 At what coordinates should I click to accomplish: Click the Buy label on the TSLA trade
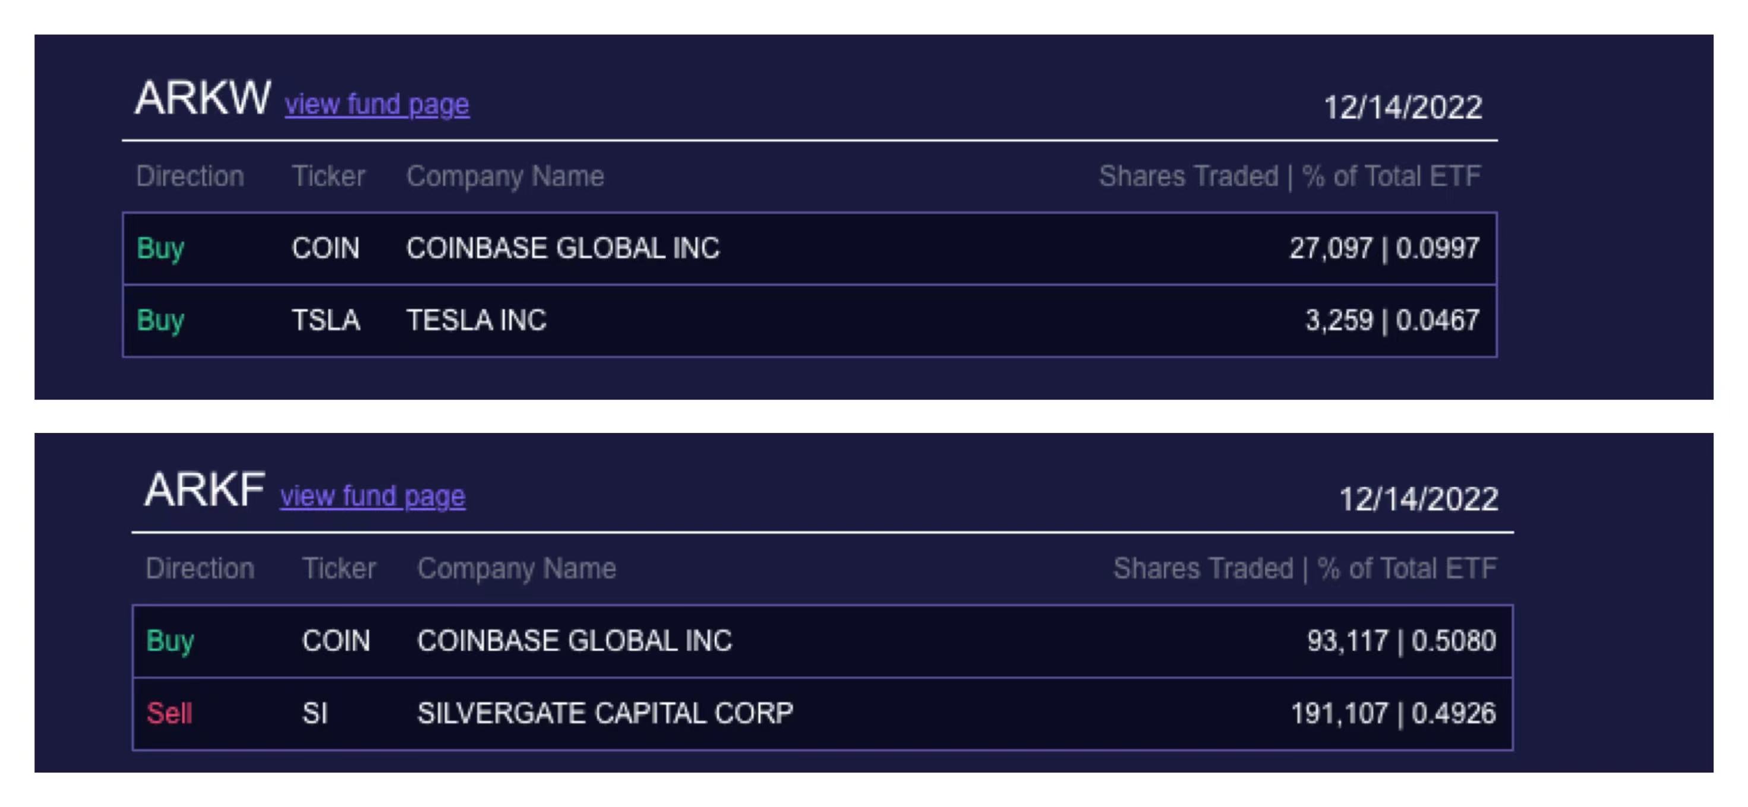pos(160,320)
